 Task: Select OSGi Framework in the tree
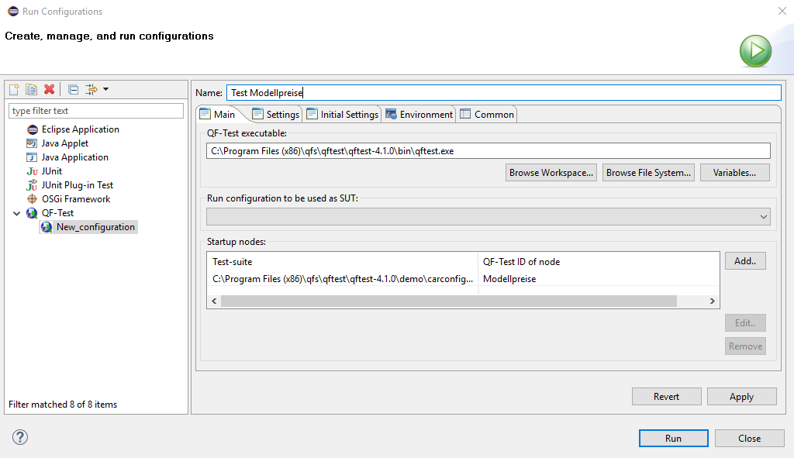click(75, 199)
